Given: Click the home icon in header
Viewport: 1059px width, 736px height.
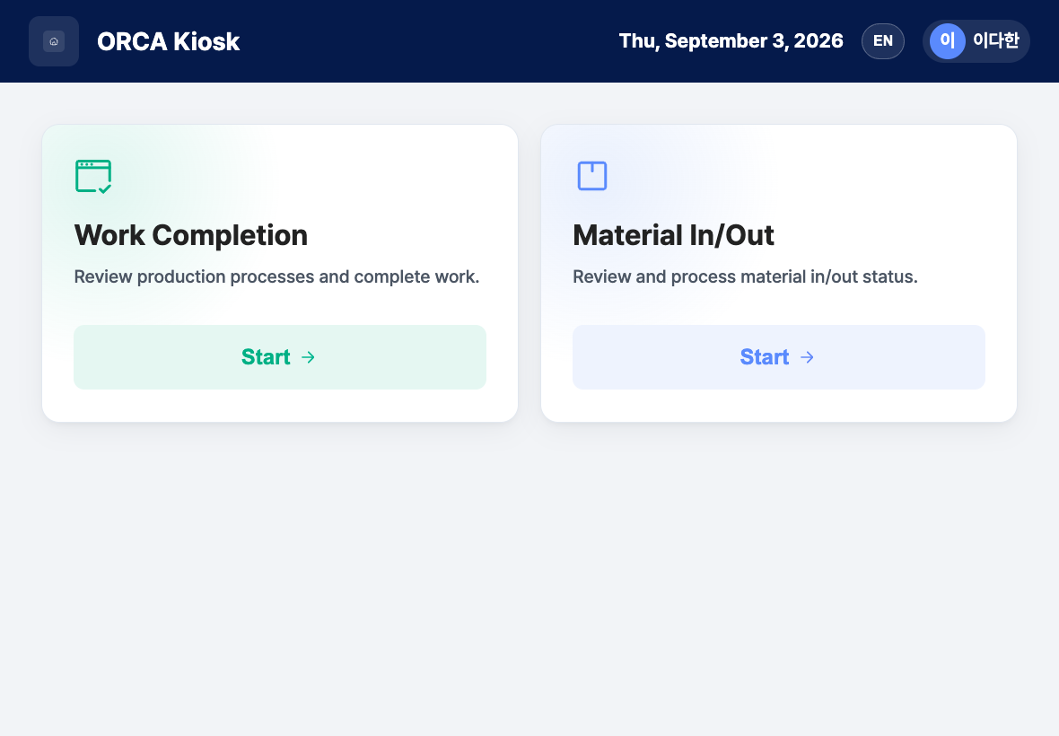Looking at the screenshot, I should [x=54, y=41].
